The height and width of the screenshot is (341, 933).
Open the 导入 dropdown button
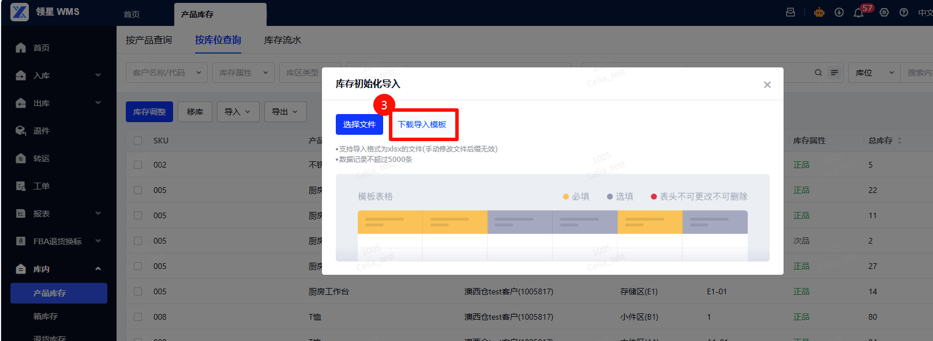238,112
